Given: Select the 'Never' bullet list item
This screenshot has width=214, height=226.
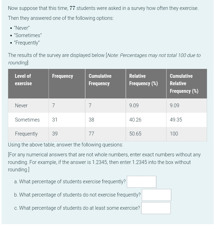Looking at the screenshot, I should (22, 28).
